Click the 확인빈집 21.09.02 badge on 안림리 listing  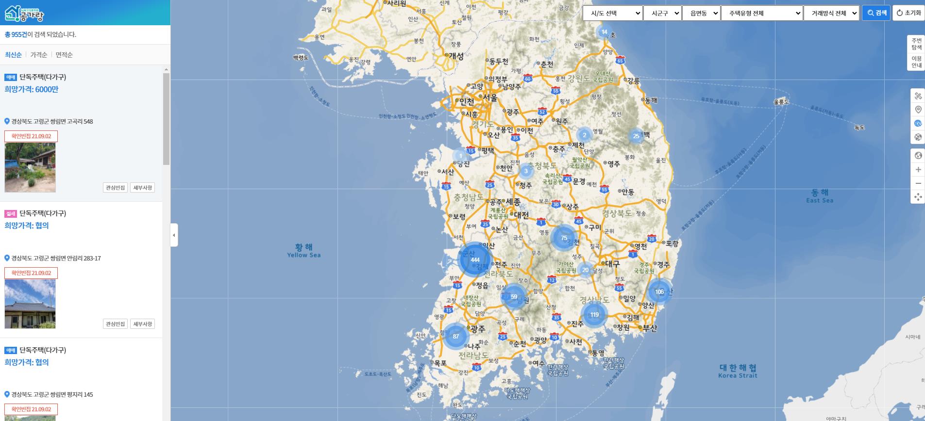tap(31, 273)
